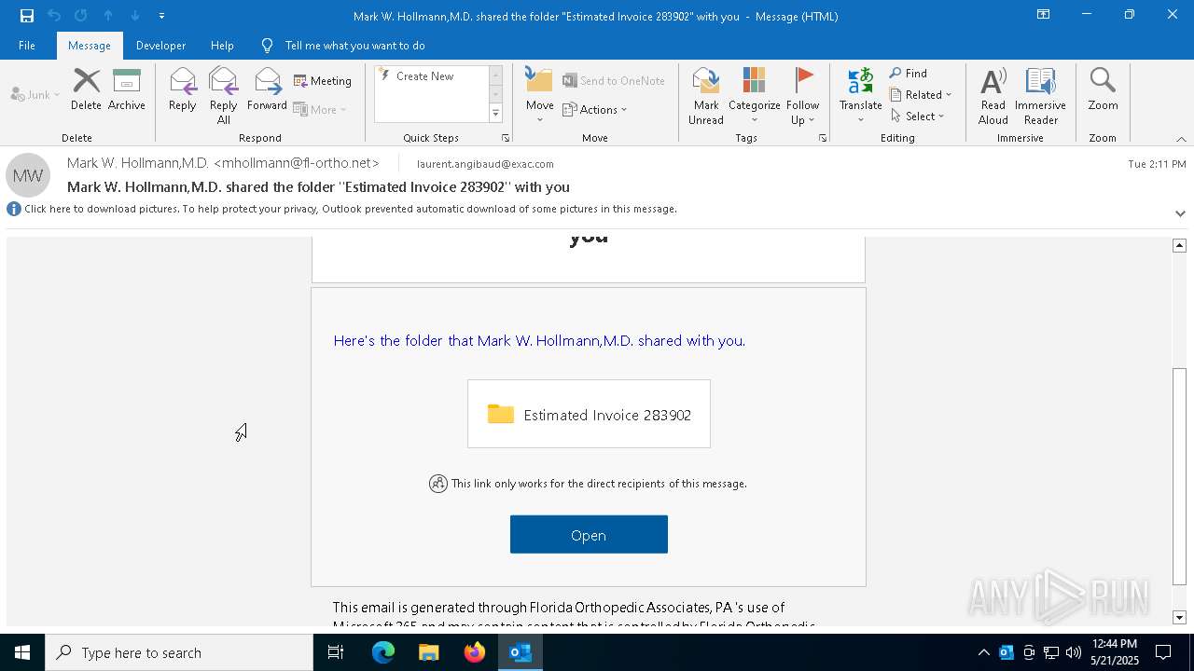Image resolution: width=1194 pixels, height=671 pixels.
Task: Switch to the Message ribbon tab
Action: 90,45
